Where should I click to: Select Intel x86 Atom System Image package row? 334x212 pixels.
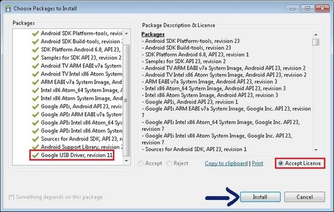point(82,98)
